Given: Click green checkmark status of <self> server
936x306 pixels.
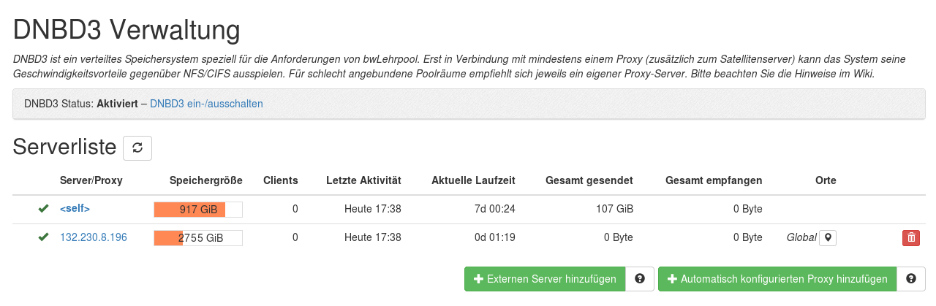Looking at the screenshot, I should 44,209.
